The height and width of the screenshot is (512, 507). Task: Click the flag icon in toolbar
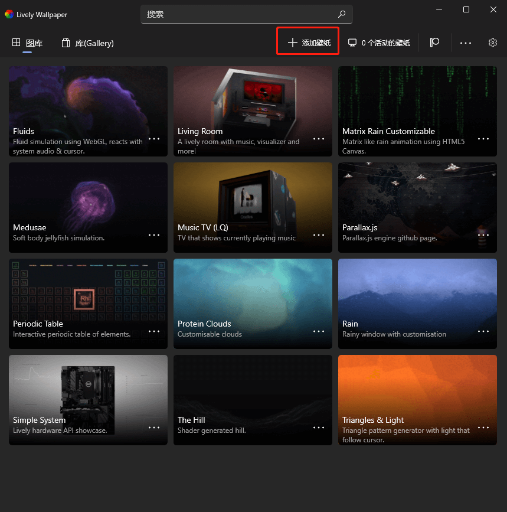435,43
